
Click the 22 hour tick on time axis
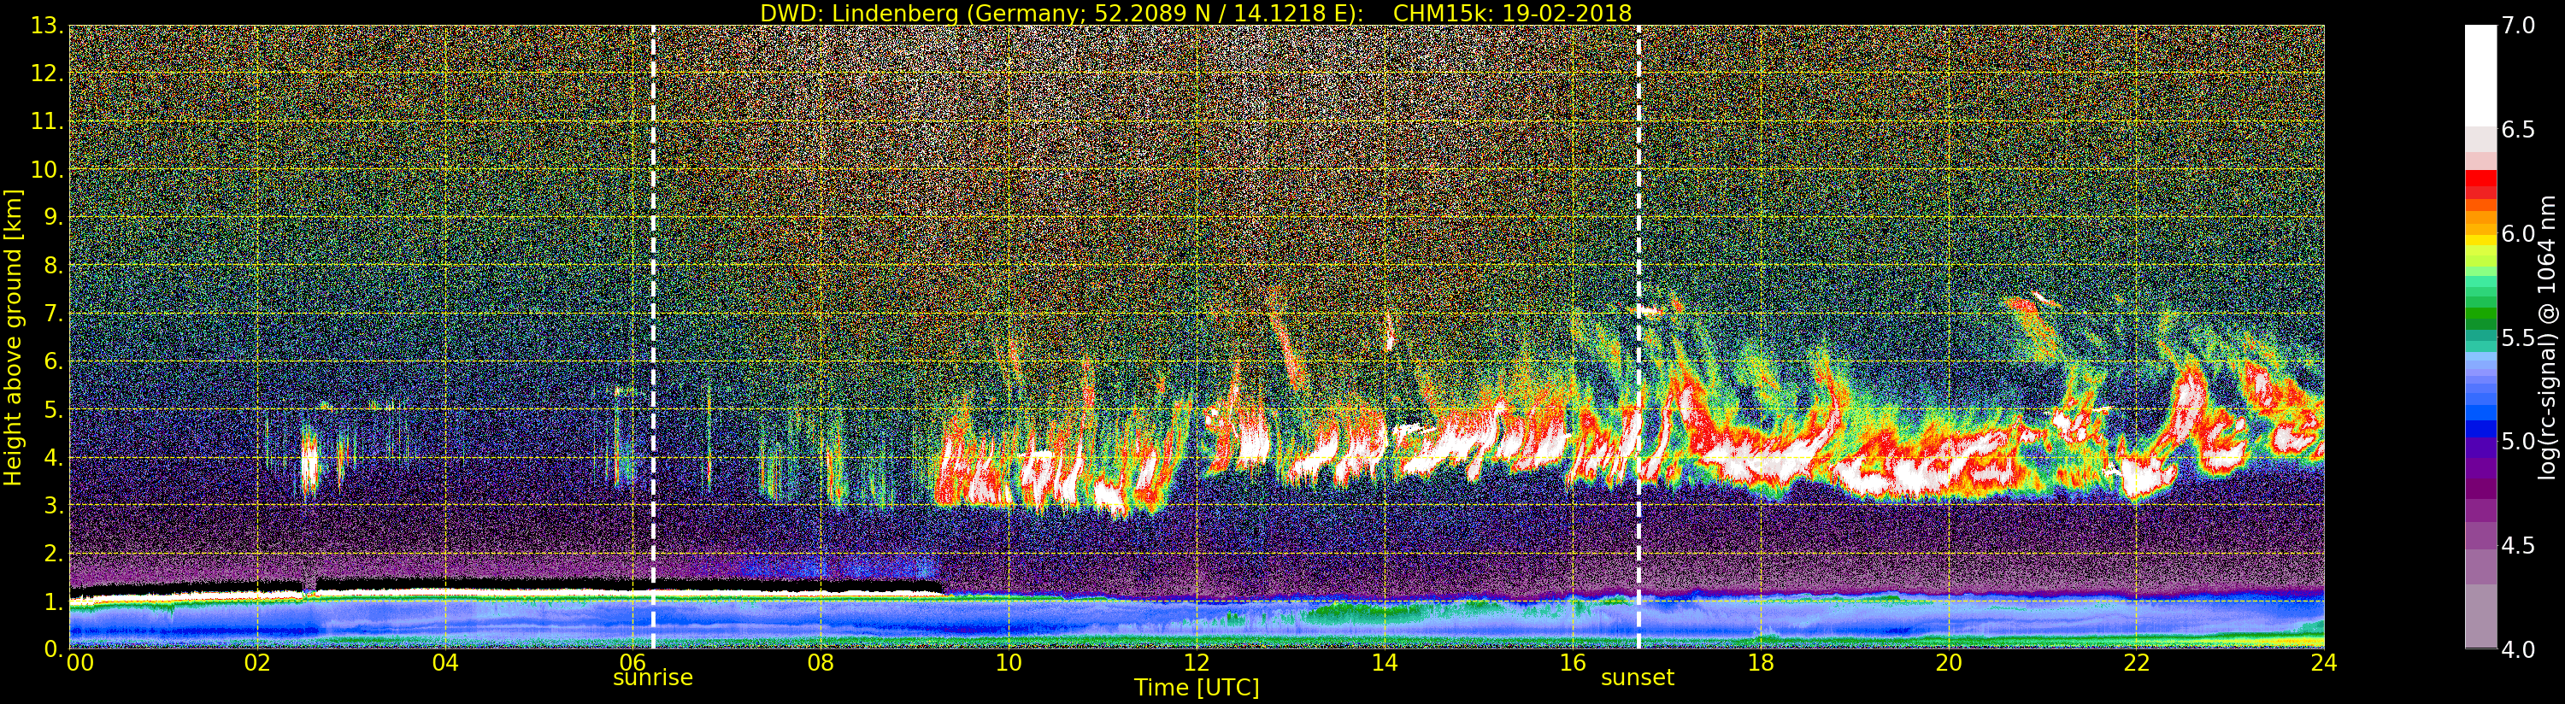[2136, 663]
